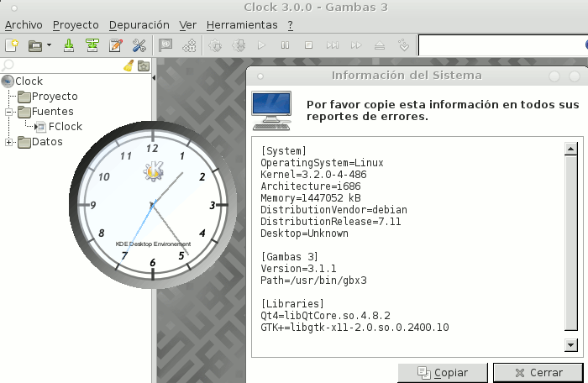
Task: Click the 'Version=3.1.1' line
Action: coord(298,269)
